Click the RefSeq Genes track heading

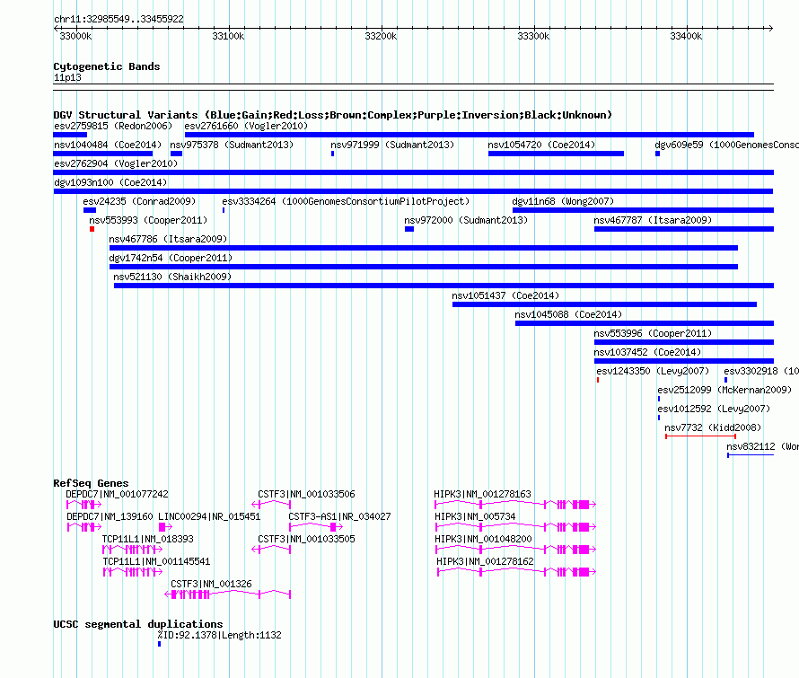point(91,483)
